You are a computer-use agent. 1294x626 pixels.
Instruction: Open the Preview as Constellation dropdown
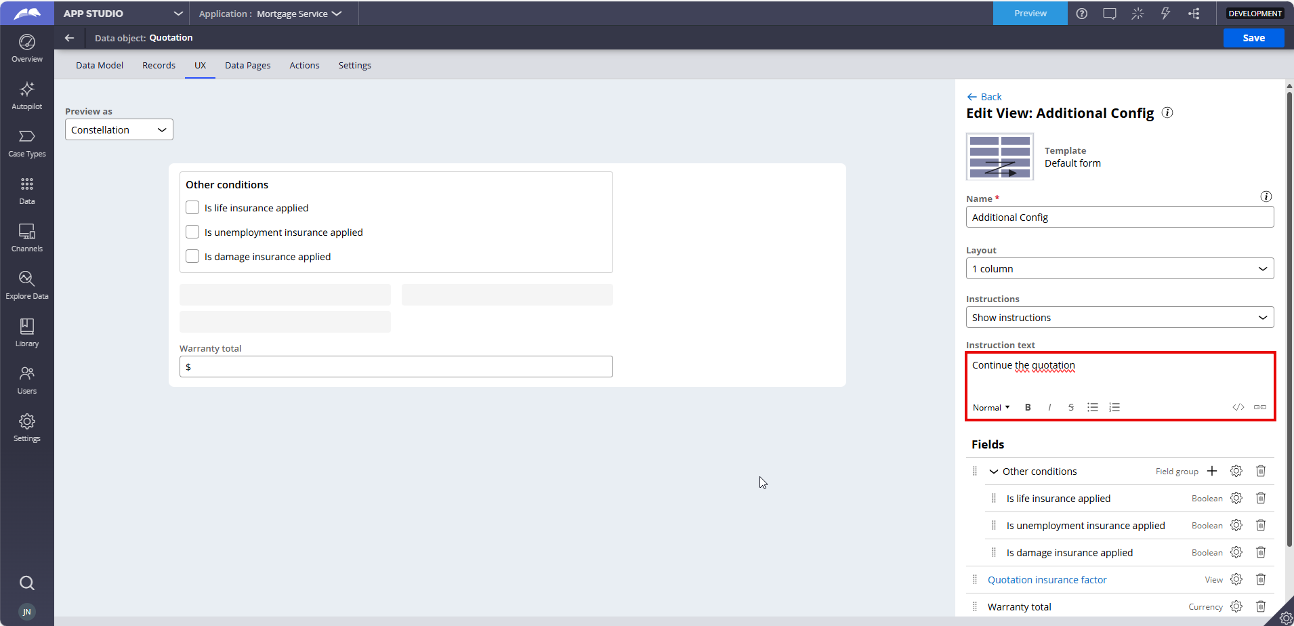point(119,129)
